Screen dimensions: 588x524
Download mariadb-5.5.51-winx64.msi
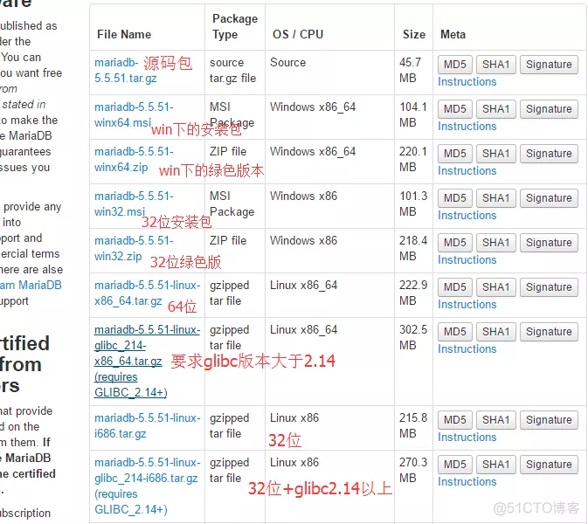(134, 114)
